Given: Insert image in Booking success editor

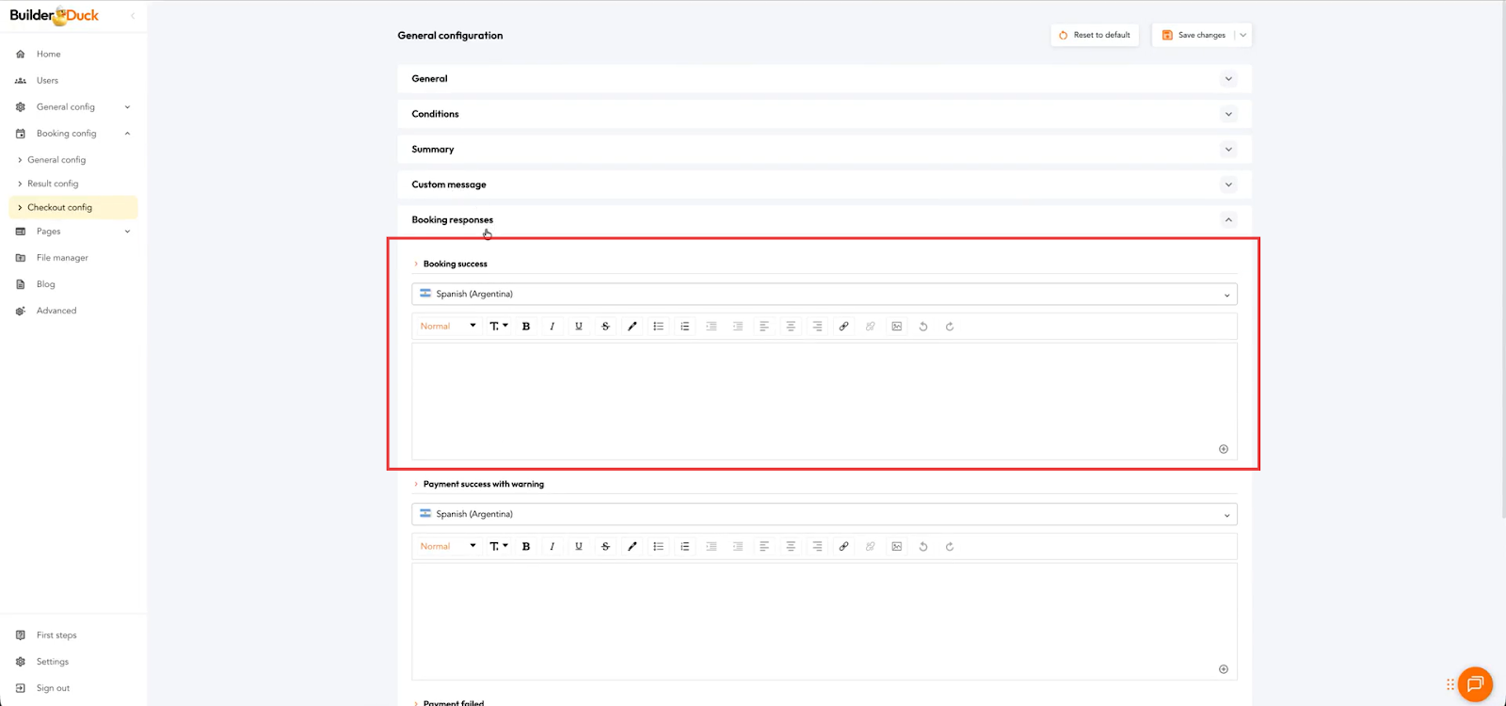Looking at the screenshot, I should tap(897, 327).
